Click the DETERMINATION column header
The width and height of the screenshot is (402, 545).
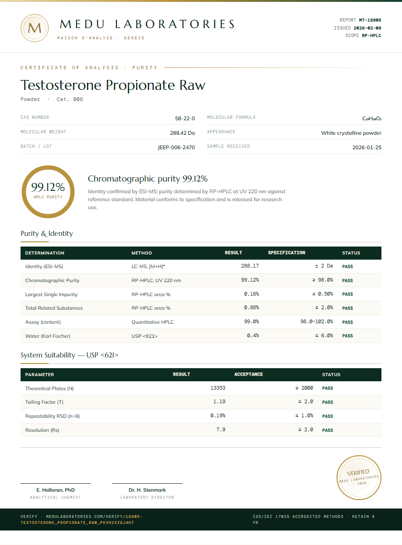click(x=44, y=253)
